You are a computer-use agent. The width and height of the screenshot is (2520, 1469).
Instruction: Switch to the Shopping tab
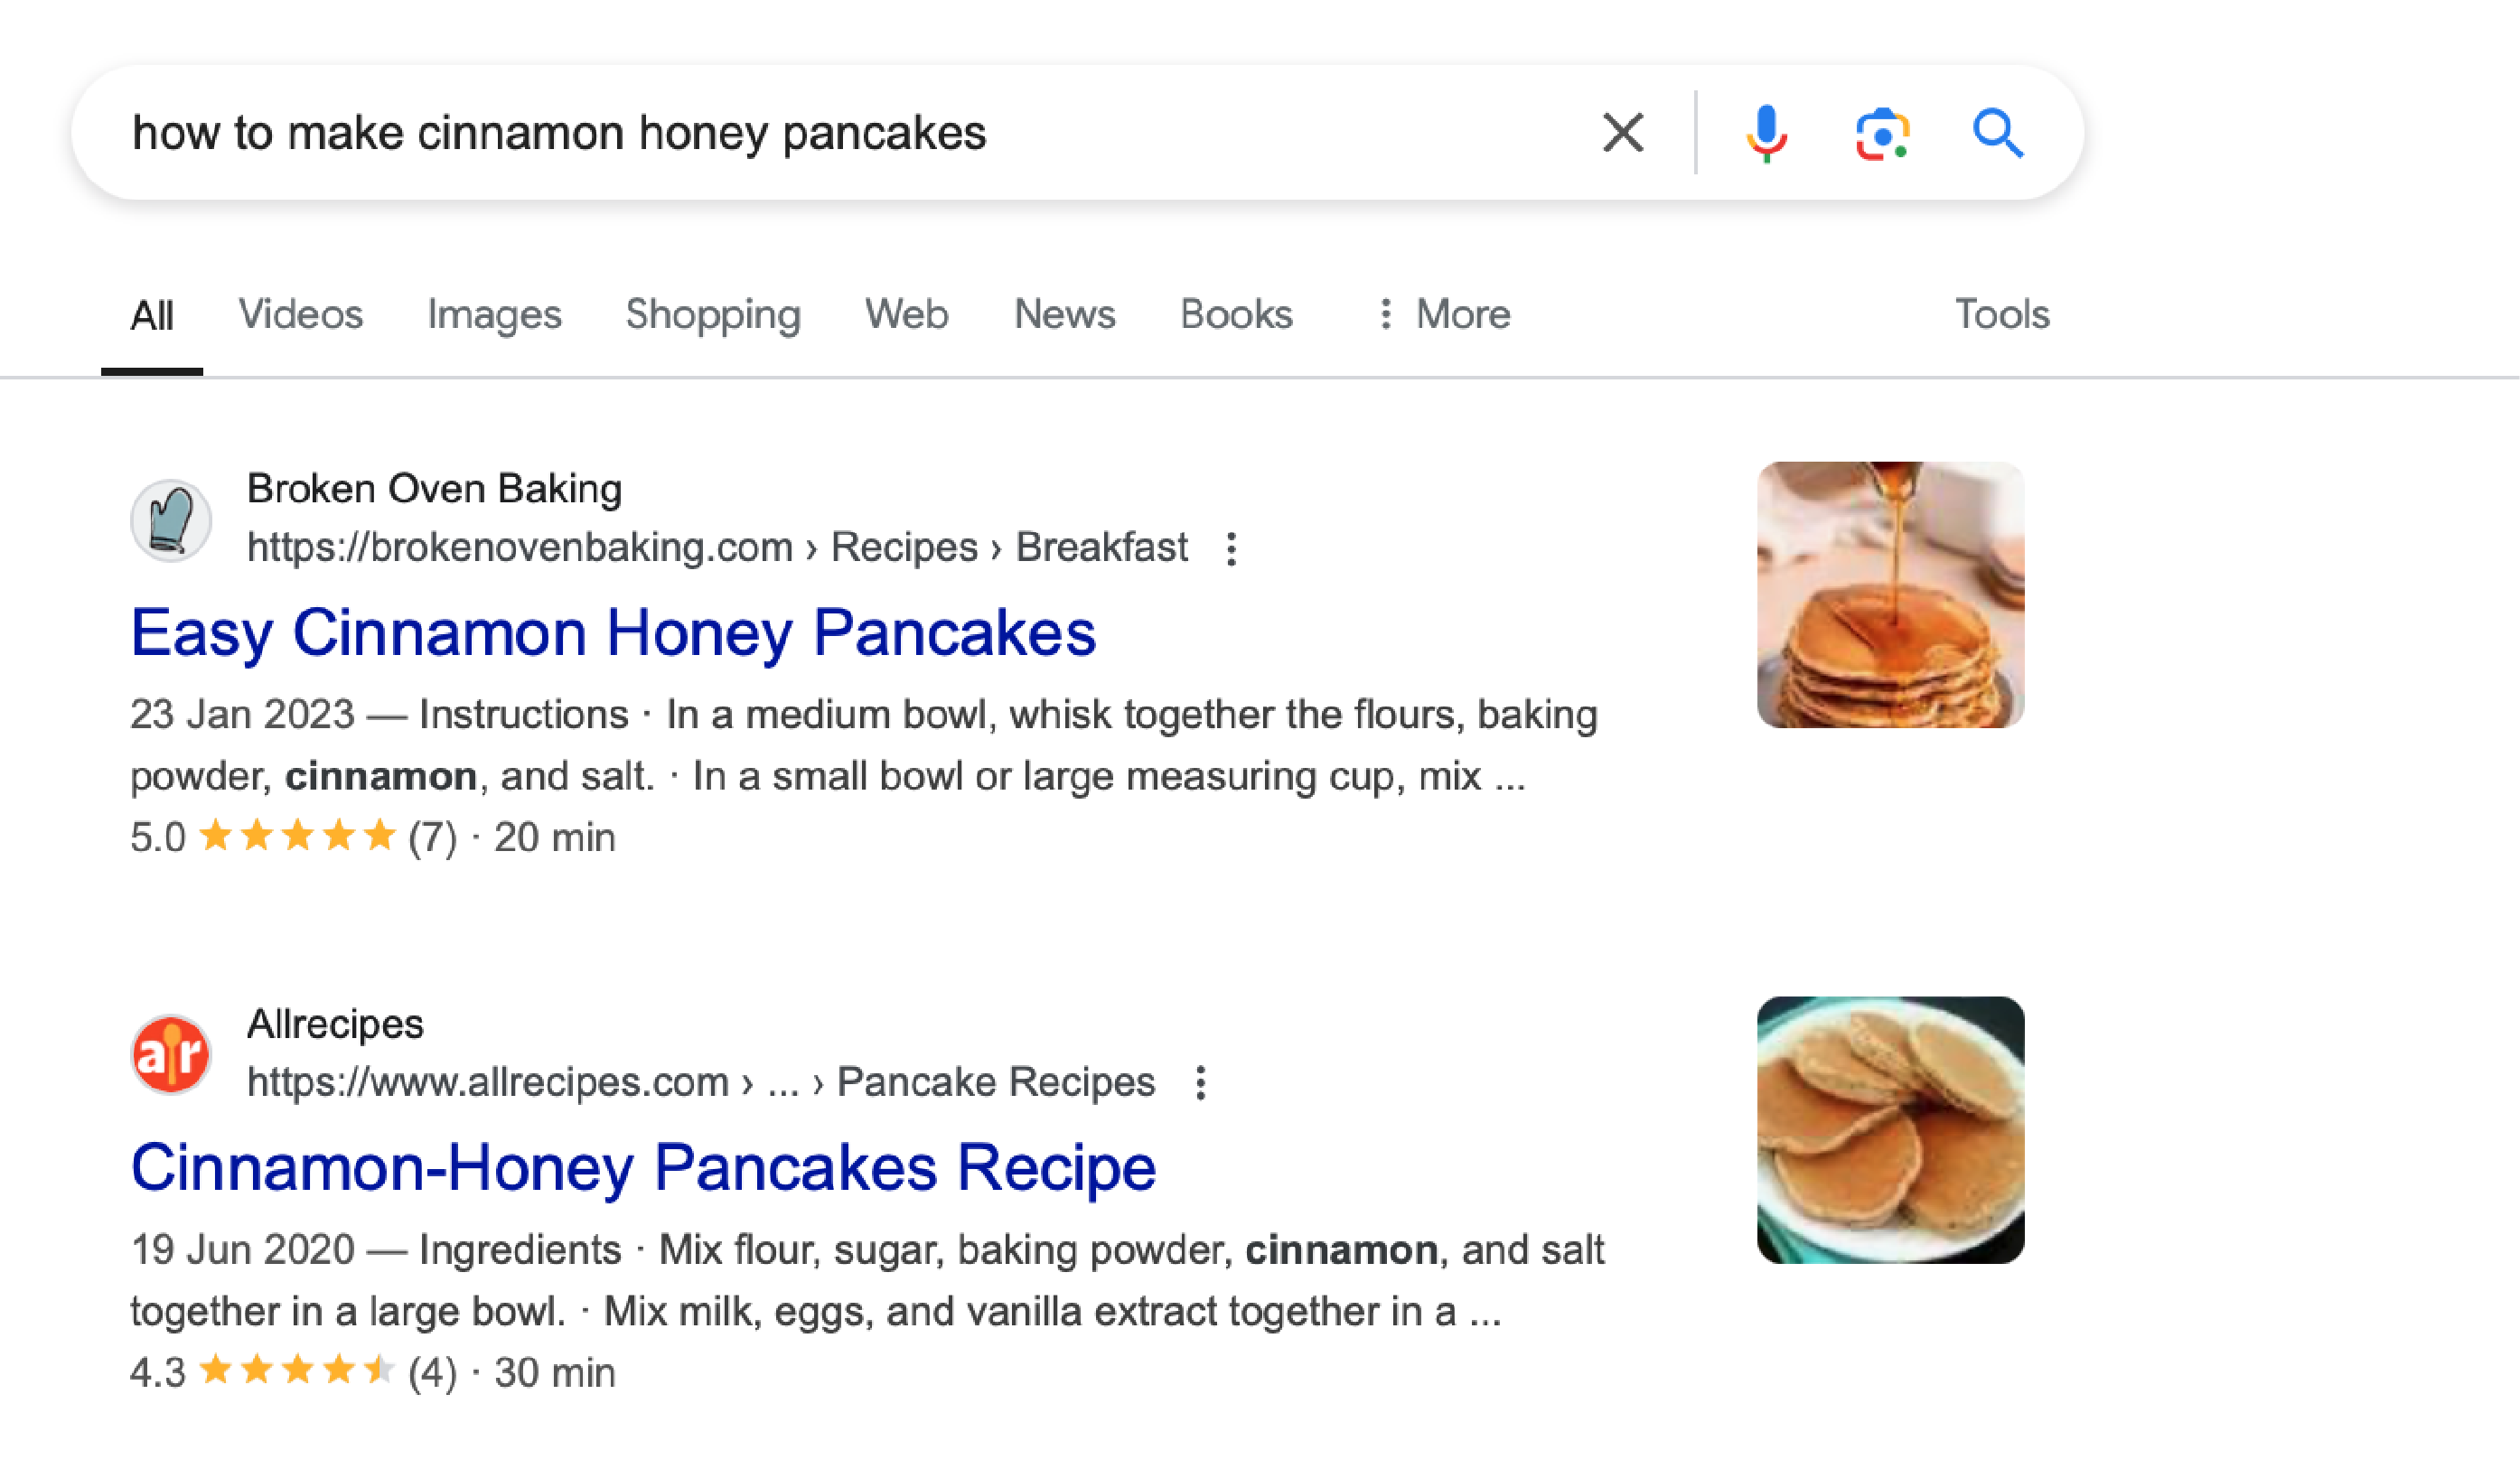pos(713,314)
